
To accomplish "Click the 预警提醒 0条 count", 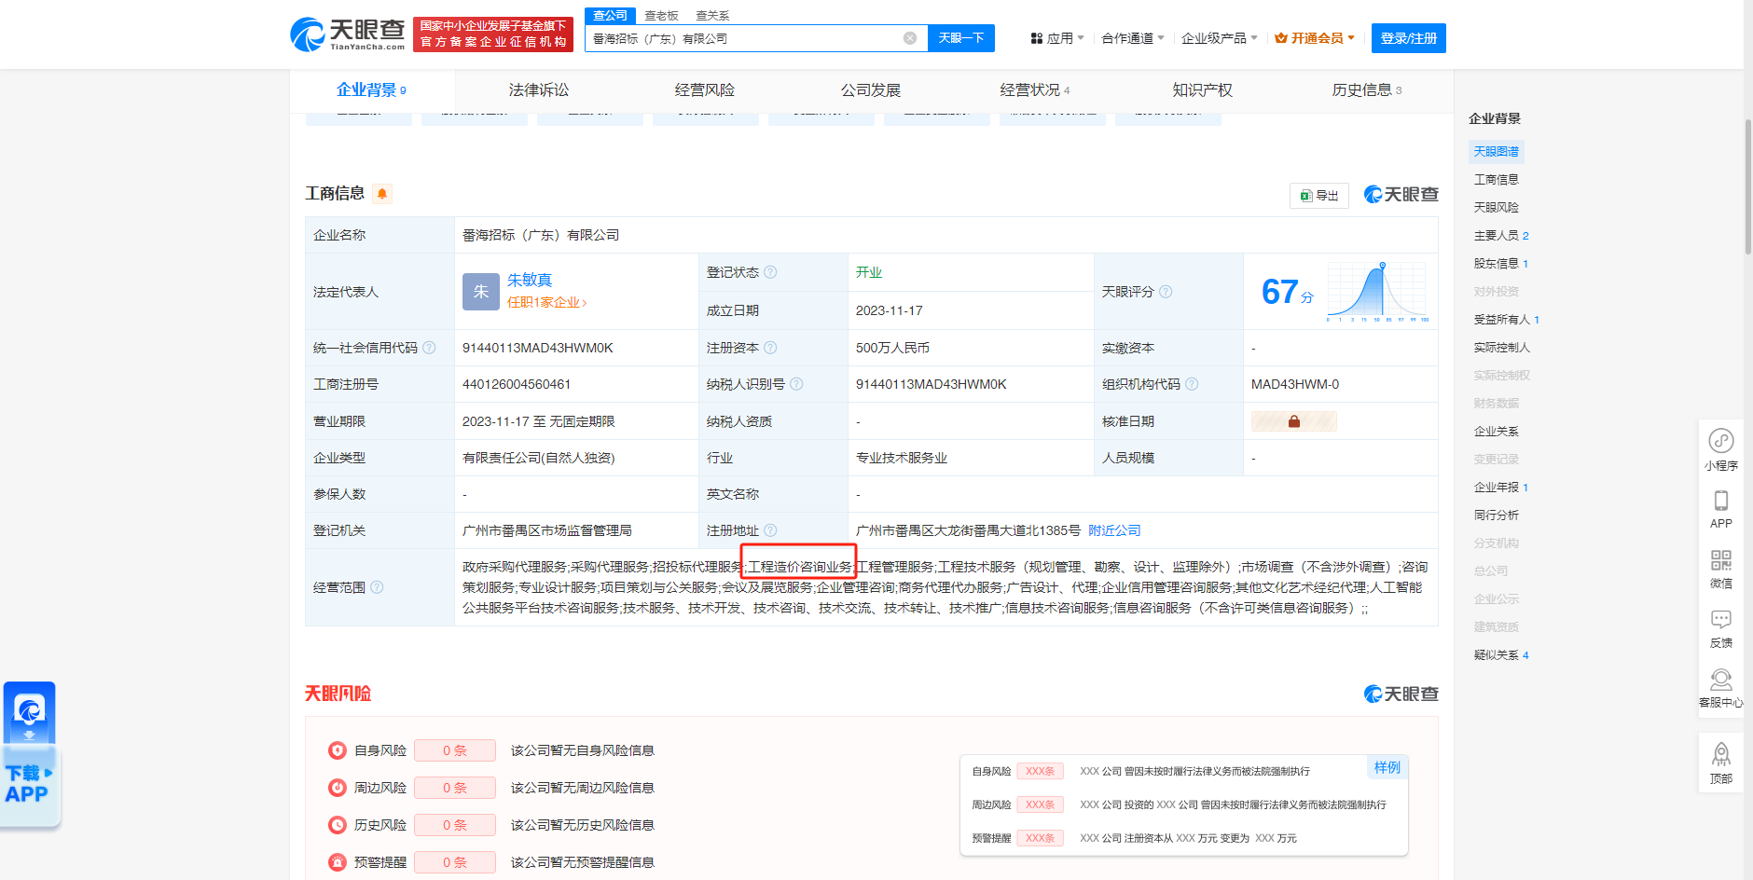I will click(x=455, y=862).
